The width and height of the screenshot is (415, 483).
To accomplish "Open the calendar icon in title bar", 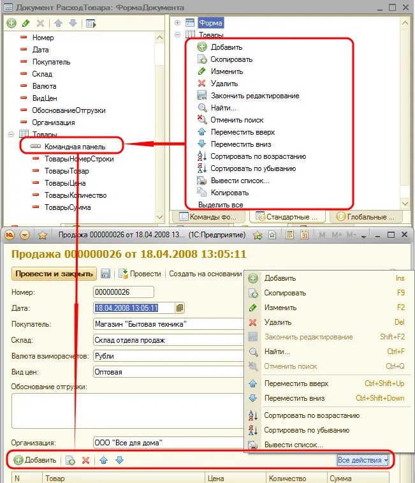I will pos(304,235).
